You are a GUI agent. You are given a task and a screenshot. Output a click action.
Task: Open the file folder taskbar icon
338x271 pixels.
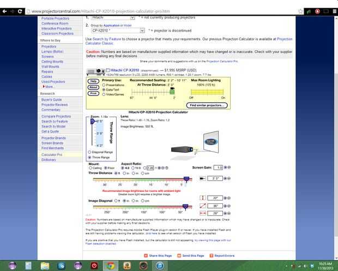tap(45, 266)
